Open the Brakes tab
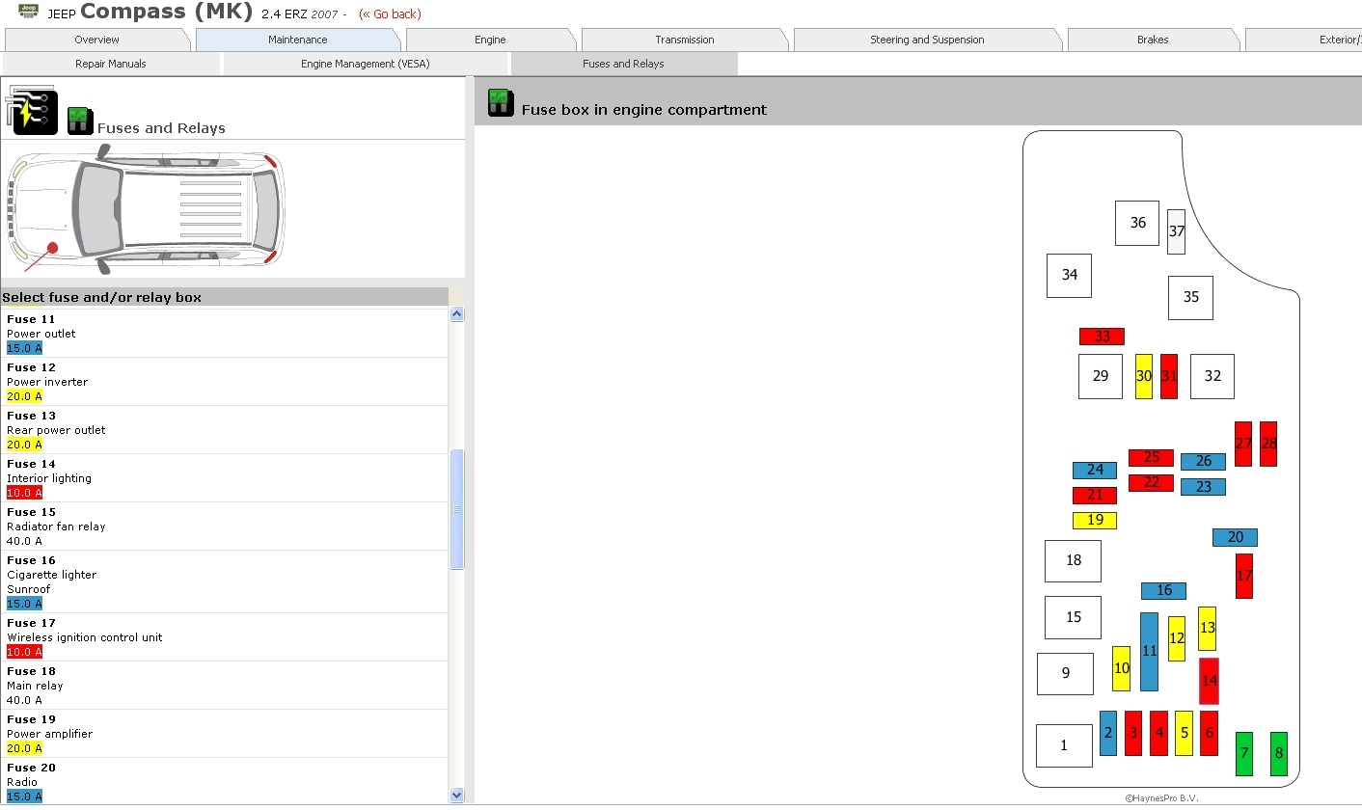Screen dimensions: 1362x810 coord(1153,40)
